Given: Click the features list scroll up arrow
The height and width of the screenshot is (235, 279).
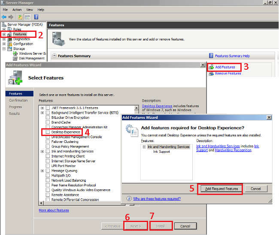Looking at the screenshot, I should coord(136,108).
